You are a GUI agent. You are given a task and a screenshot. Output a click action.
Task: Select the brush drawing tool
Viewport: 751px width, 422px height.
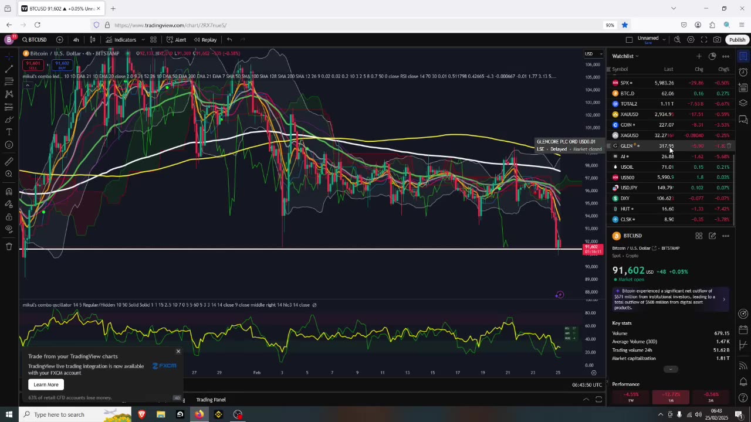pos(9,120)
